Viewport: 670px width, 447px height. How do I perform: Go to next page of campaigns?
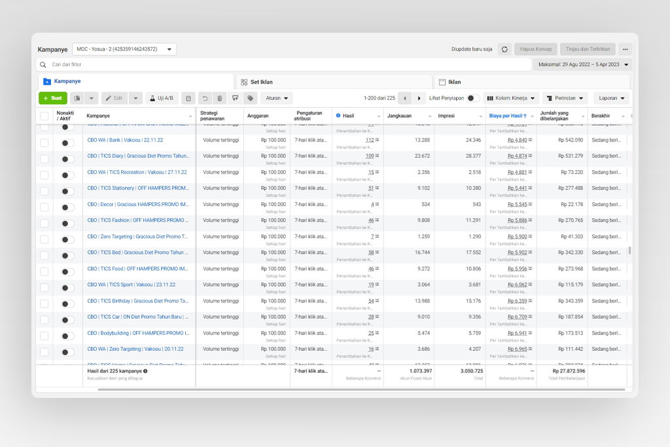pyautogui.click(x=419, y=98)
